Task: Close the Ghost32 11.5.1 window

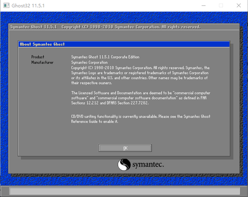Action: pos(239,6)
